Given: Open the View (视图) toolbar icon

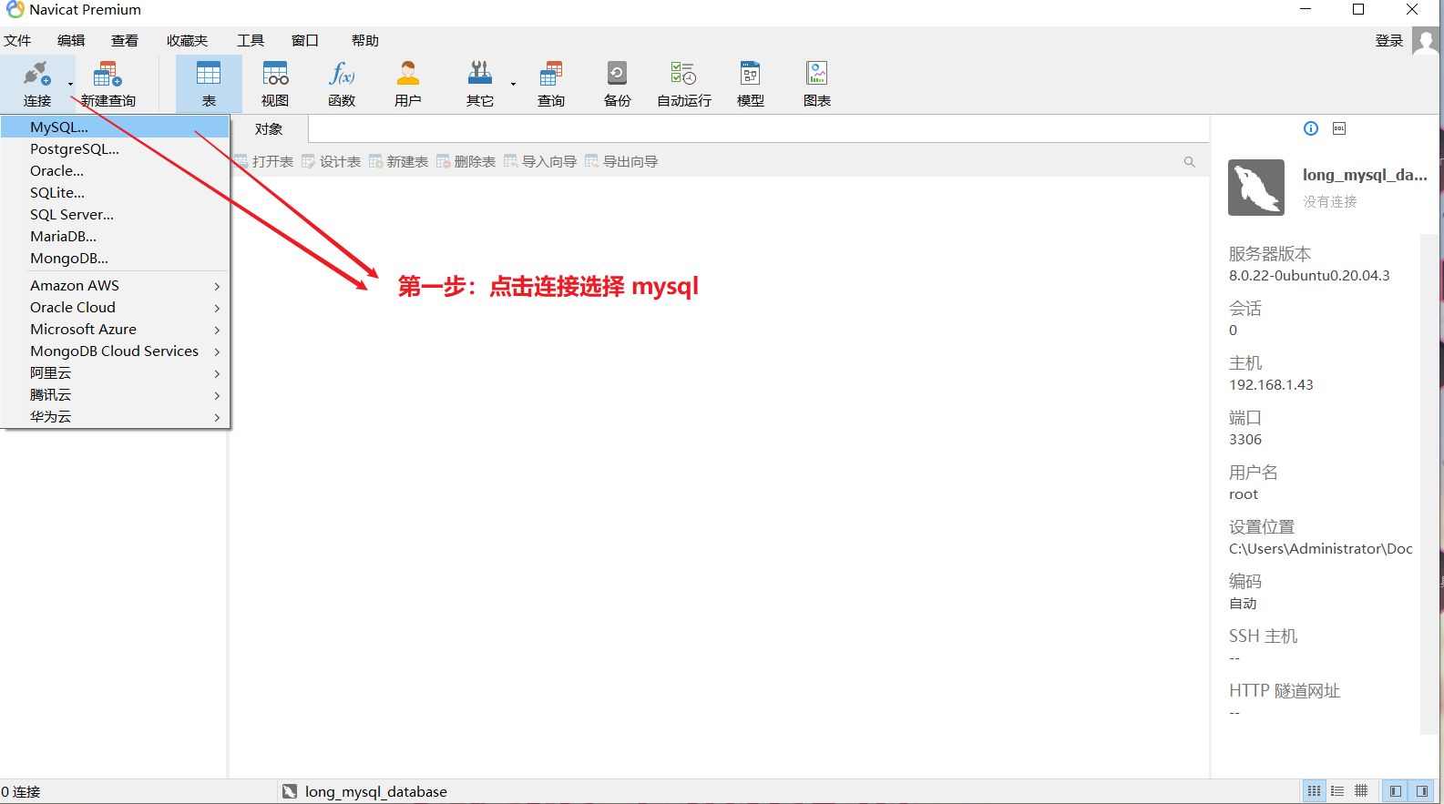Looking at the screenshot, I should click(275, 74).
